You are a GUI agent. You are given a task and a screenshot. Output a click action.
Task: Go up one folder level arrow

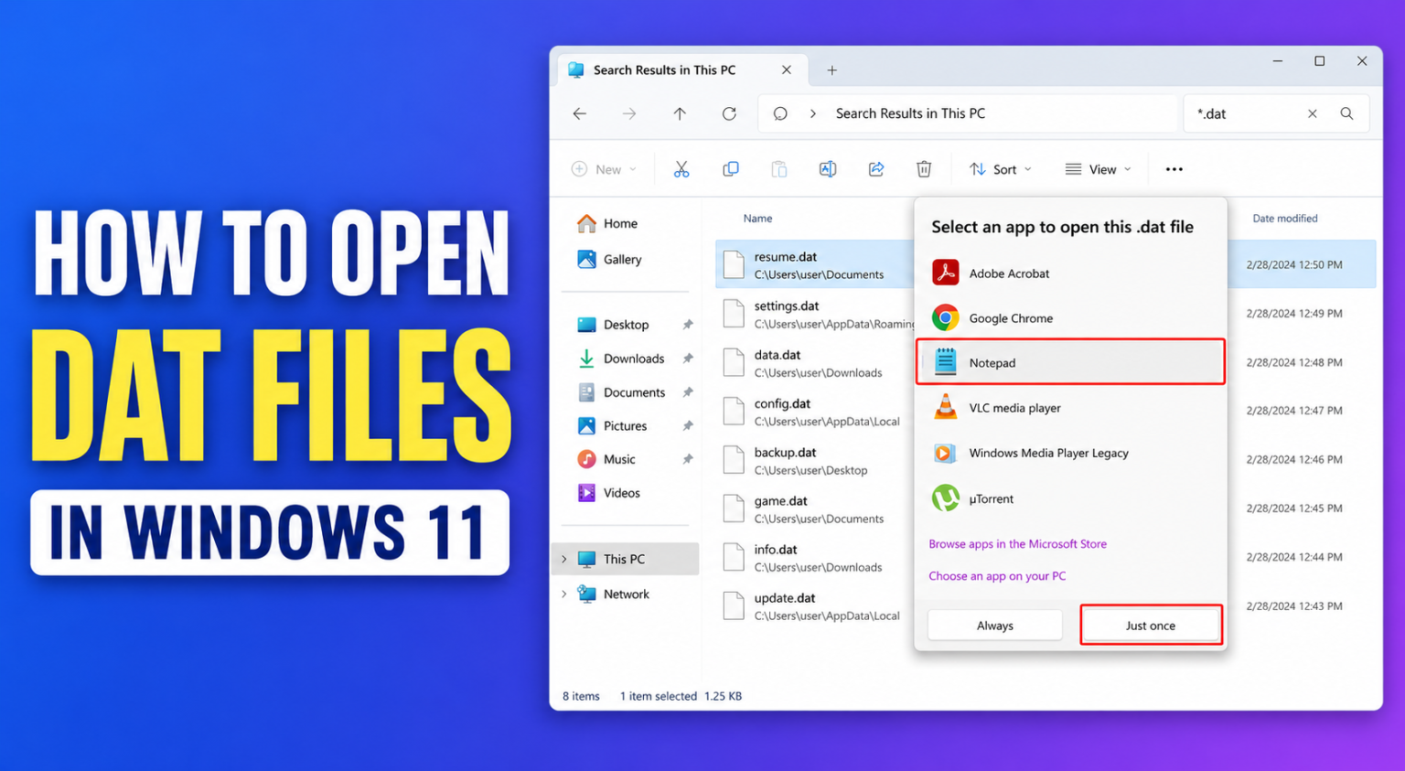(x=680, y=113)
